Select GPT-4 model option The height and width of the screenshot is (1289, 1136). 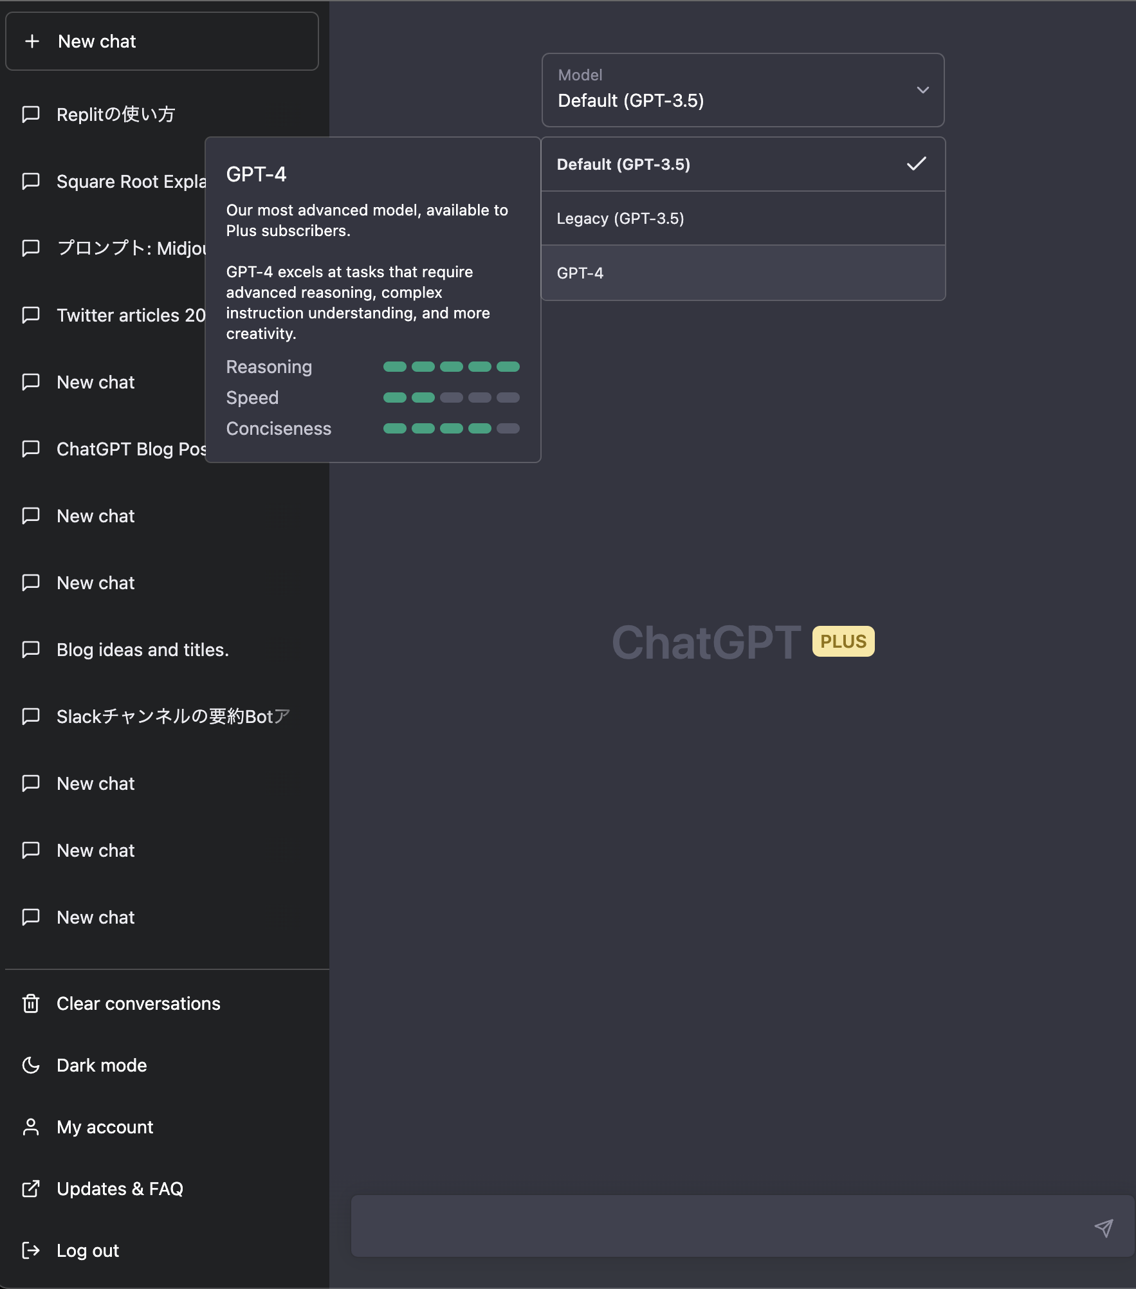[x=743, y=273]
